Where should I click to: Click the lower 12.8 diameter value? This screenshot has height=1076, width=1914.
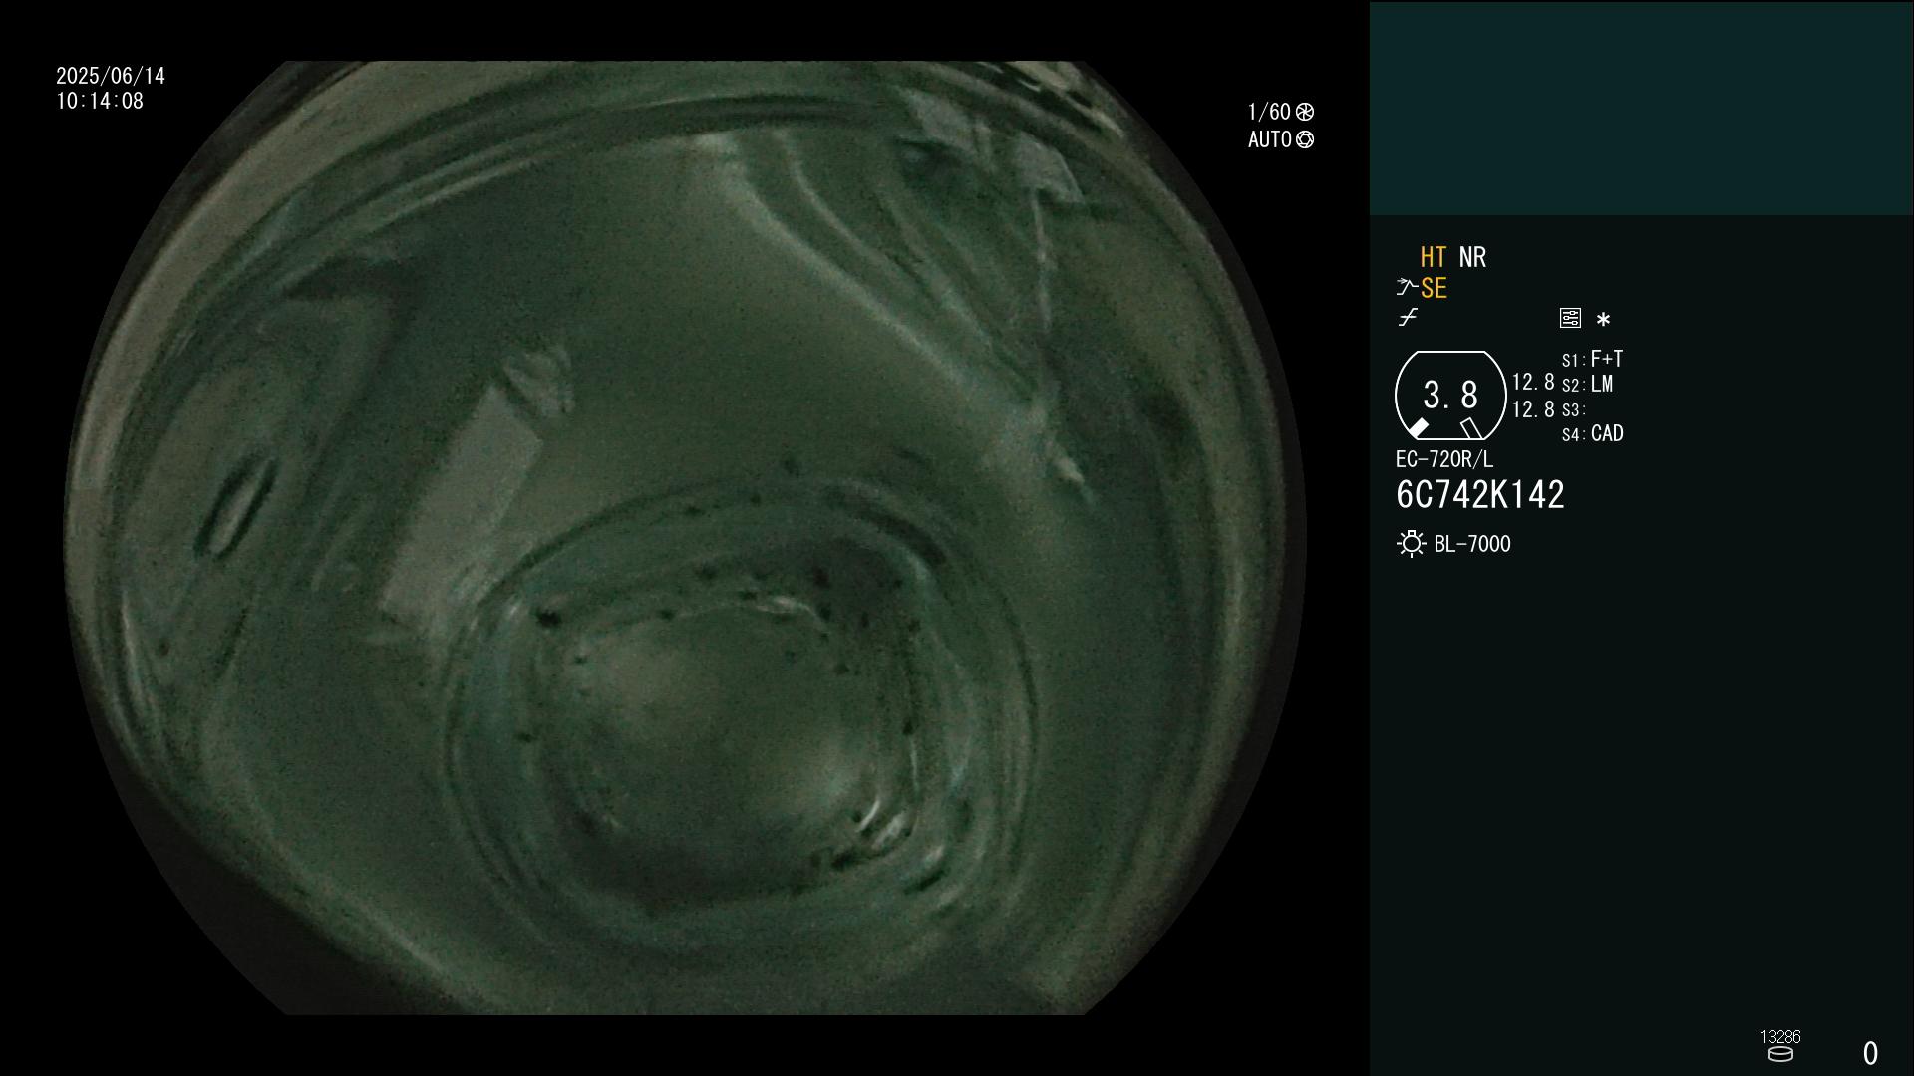(x=1533, y=409)
